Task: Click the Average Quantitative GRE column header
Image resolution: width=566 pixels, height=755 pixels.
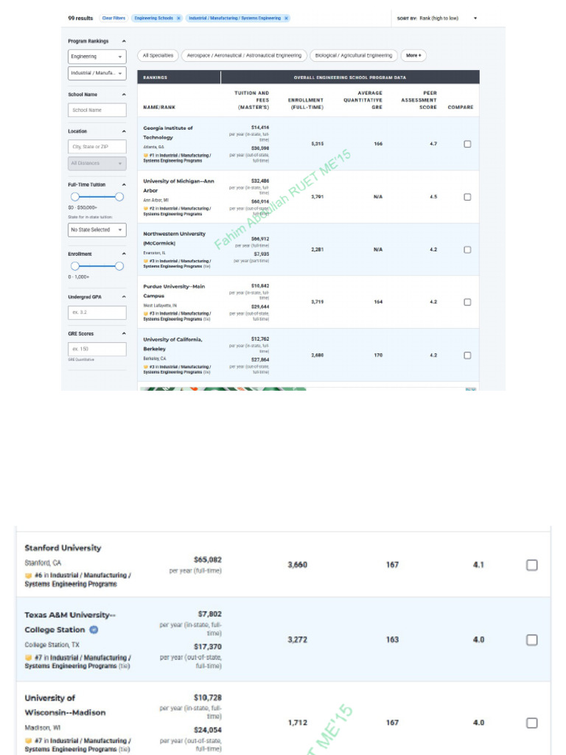Action: 363,100
